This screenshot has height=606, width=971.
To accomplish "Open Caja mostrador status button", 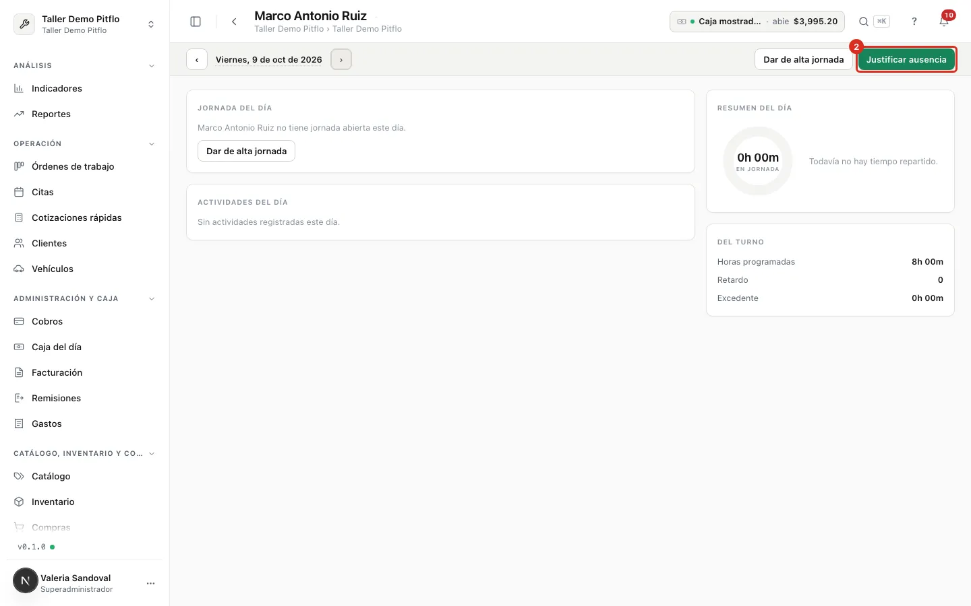I will click(x=757, y=22).
